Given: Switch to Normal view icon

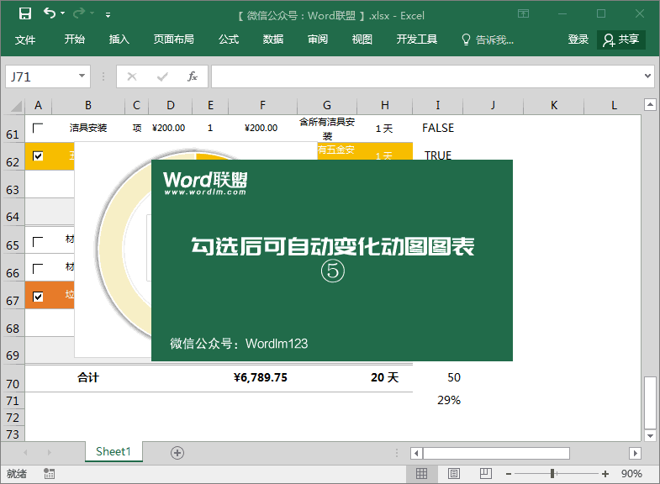Looking at the screenshot, I should tap(421, 473).
